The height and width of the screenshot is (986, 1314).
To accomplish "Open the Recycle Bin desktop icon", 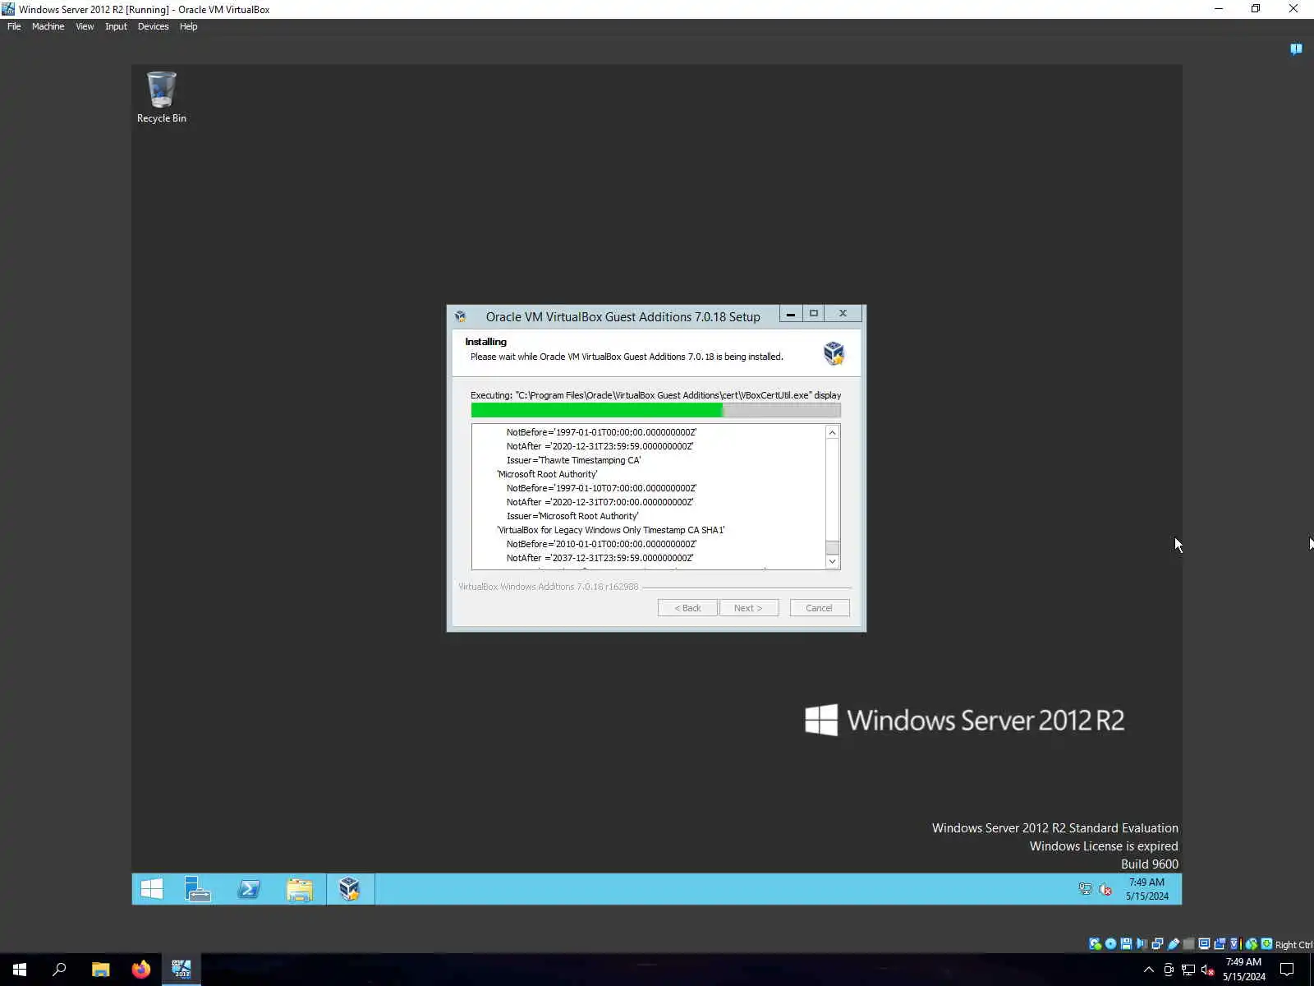I will (x=161, y=97).
